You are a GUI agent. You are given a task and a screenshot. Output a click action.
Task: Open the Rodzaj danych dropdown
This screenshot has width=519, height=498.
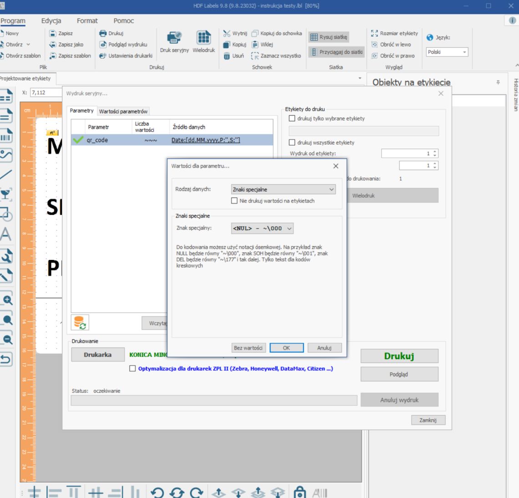283,189
